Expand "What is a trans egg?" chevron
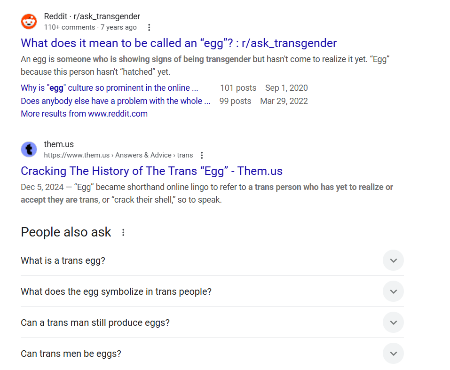 click(393, 260)
